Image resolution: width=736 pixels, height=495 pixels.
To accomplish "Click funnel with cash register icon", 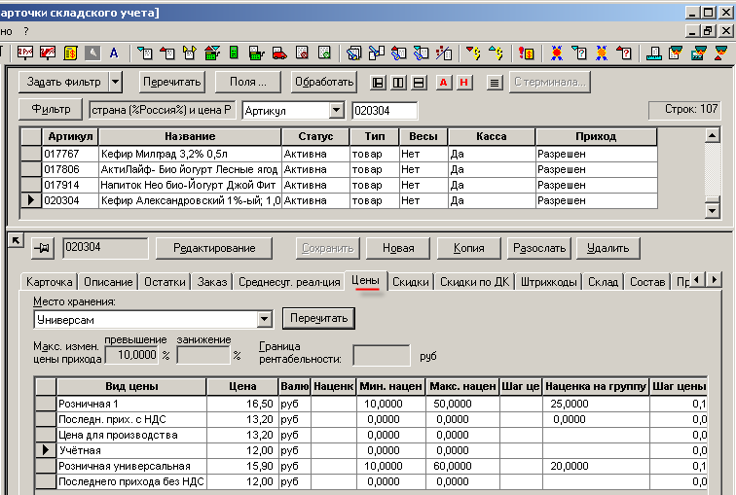I will (x=698, y=53).
